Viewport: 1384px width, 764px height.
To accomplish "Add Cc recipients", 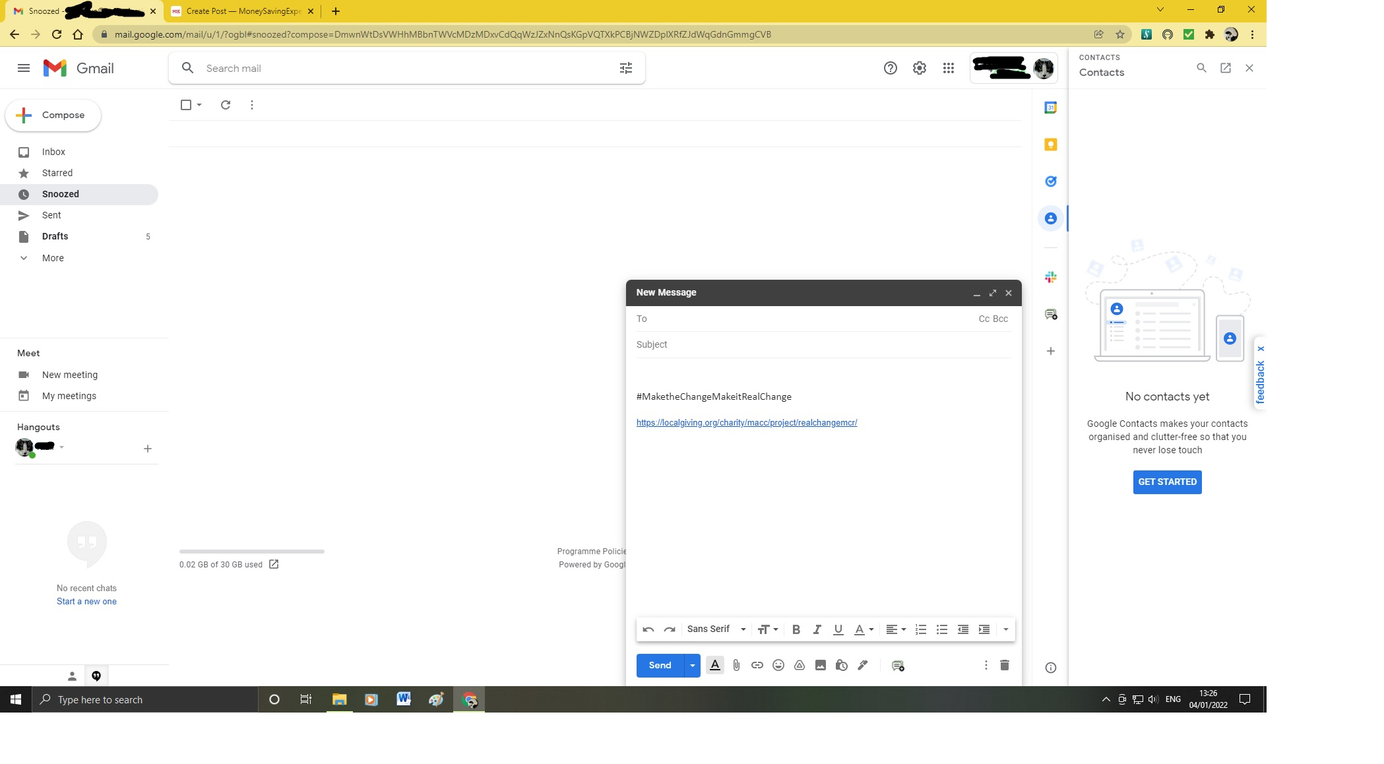I will pos(984,319).
